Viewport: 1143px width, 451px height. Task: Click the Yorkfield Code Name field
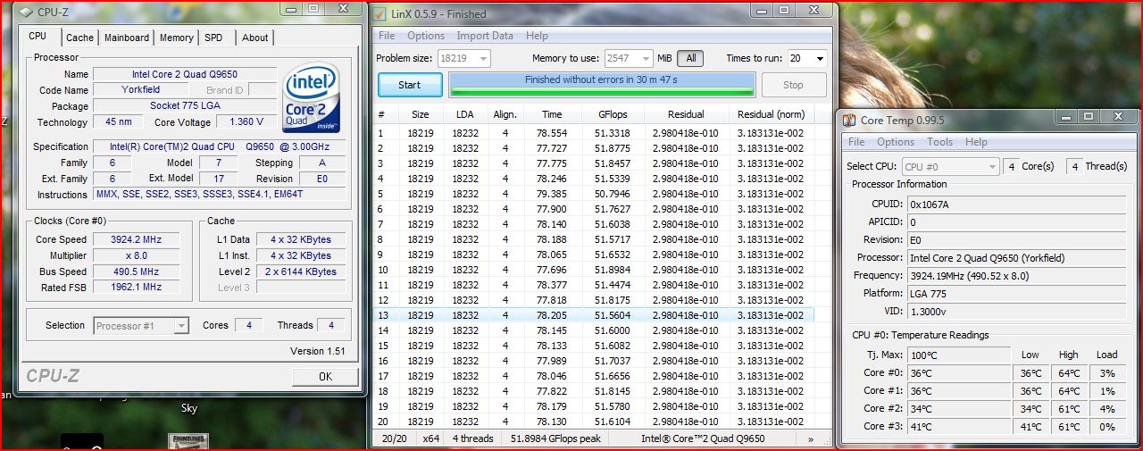click(141, 90)
